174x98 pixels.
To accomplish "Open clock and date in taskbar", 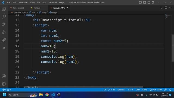I will pos(164,95).
